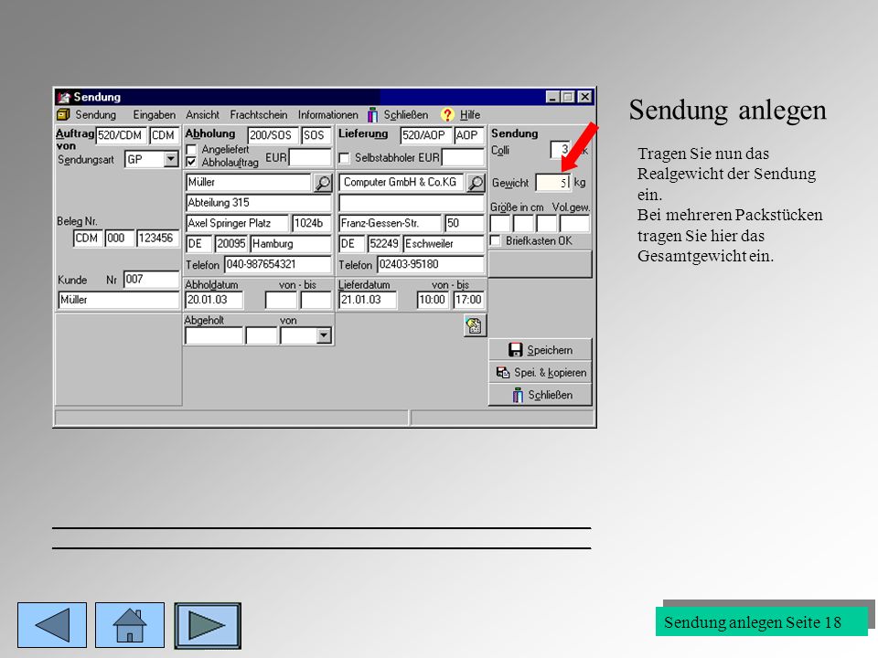Check the Briefkasten OK box
878x658 pixels.
[496, 240]
